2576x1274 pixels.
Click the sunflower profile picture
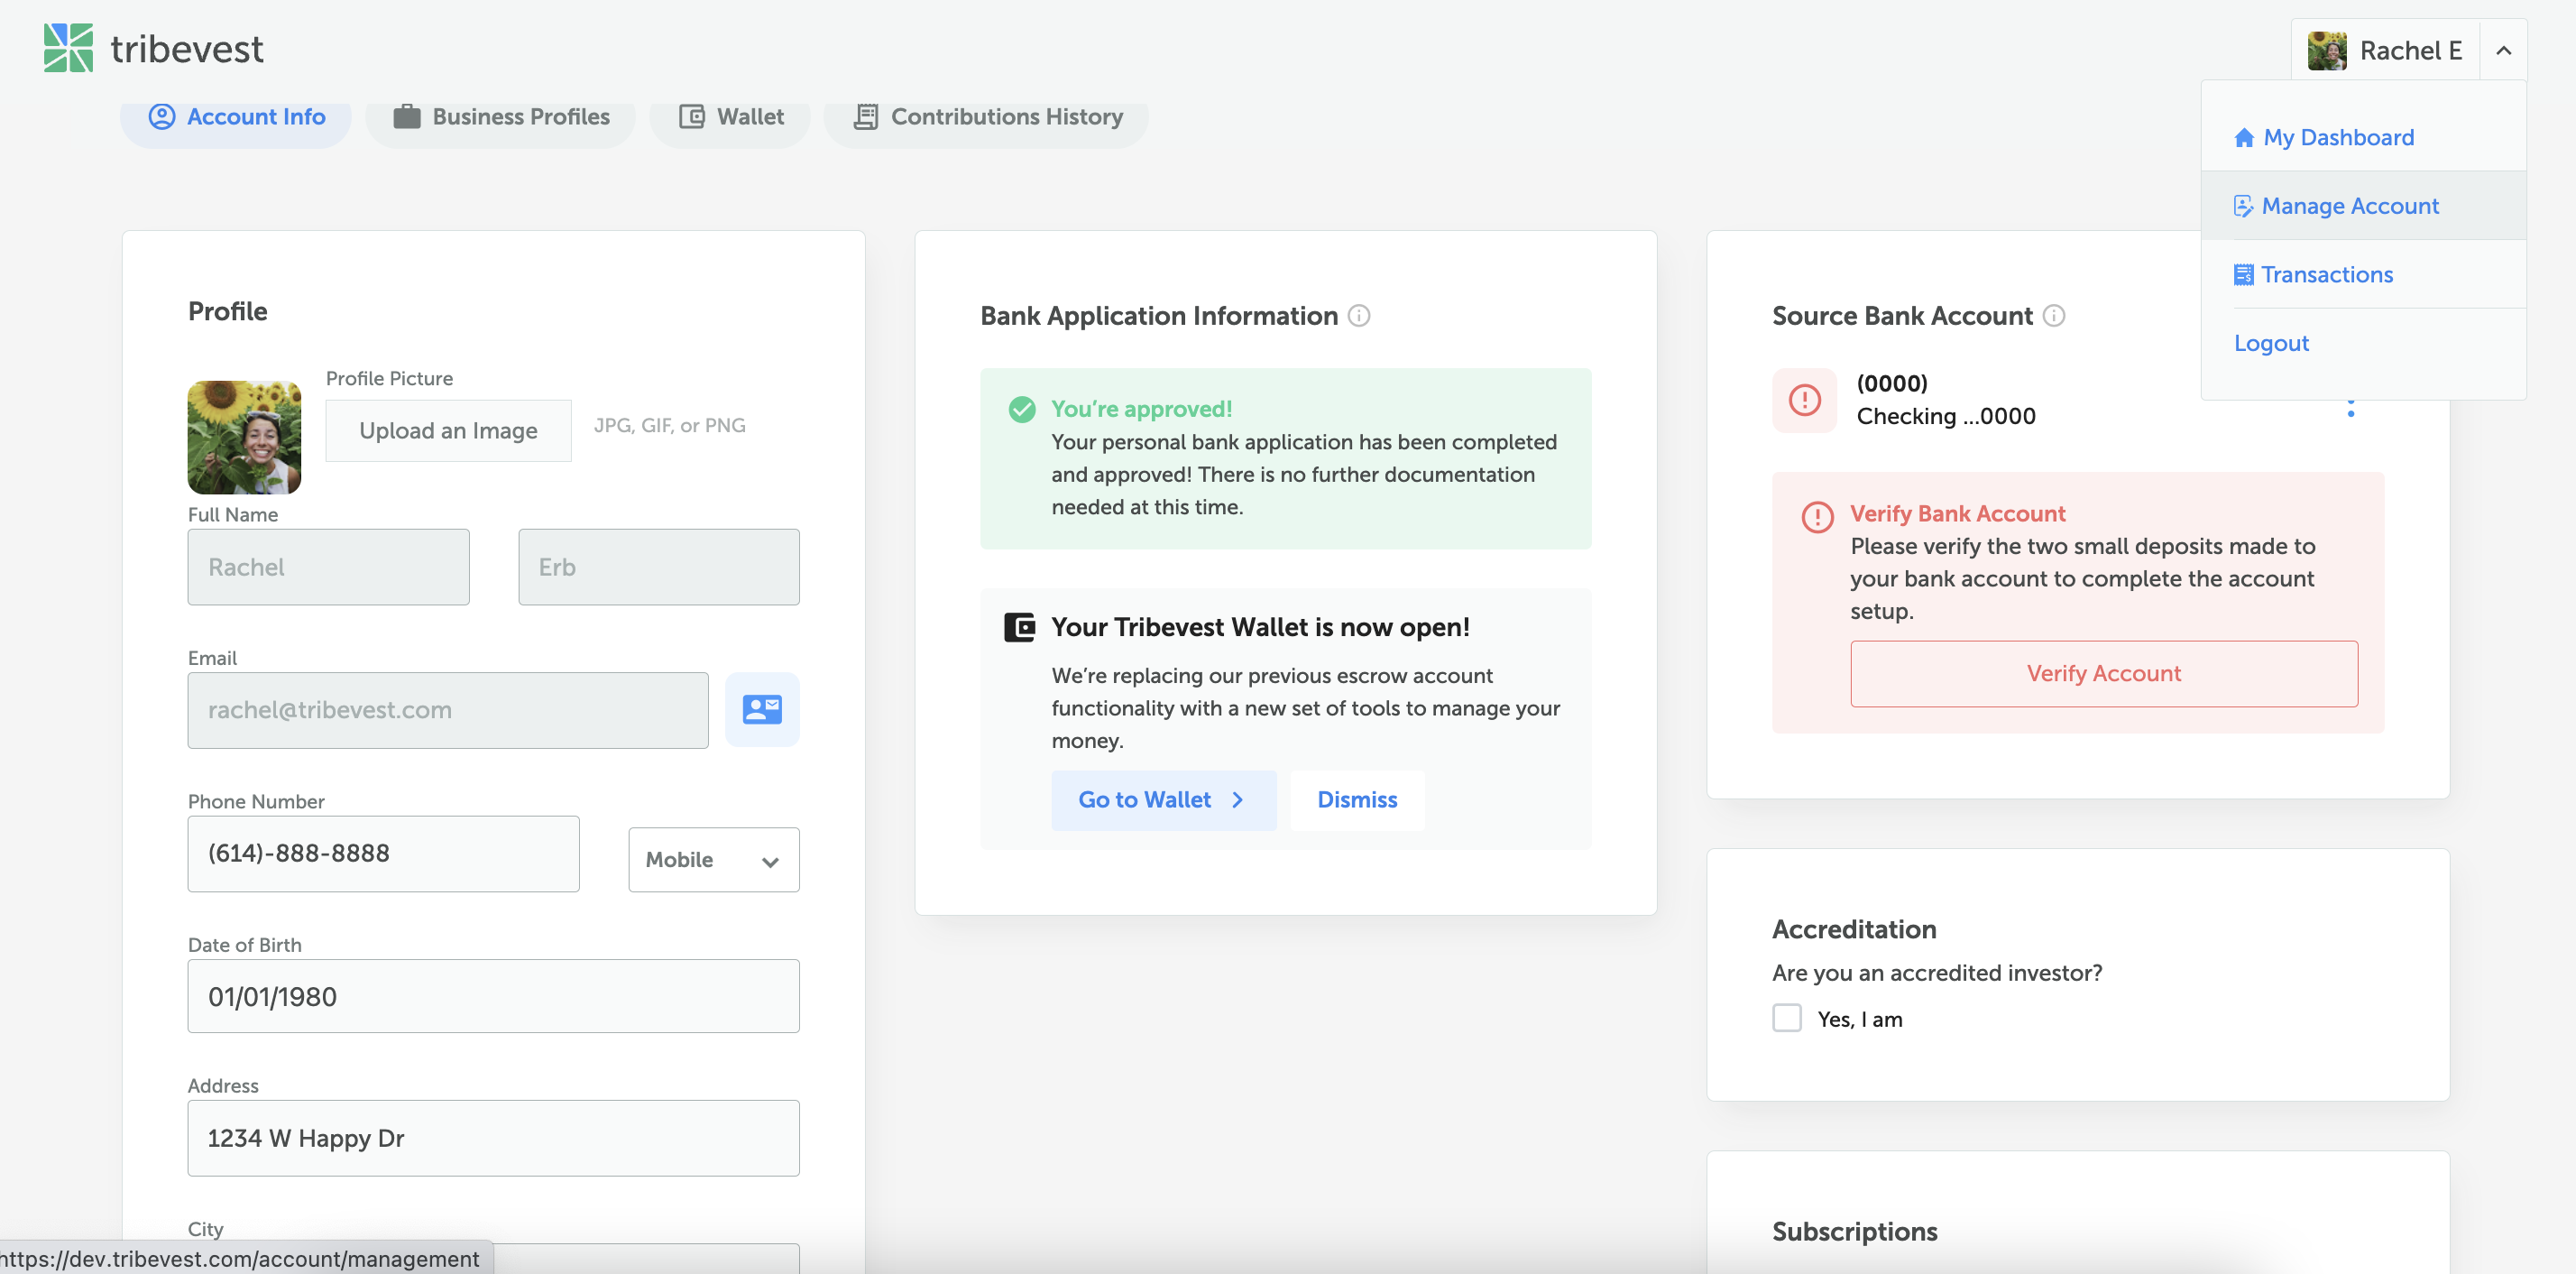pos(244,437)
